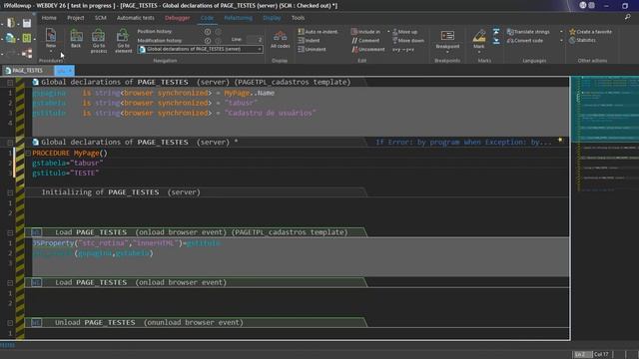Open the process dropdown showing Global declarations of PAGE_TESTES

[x=200, y=49]
